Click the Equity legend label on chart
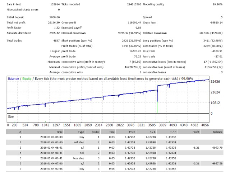Viewport: 230px width, 172px height. tap(27, 79)
